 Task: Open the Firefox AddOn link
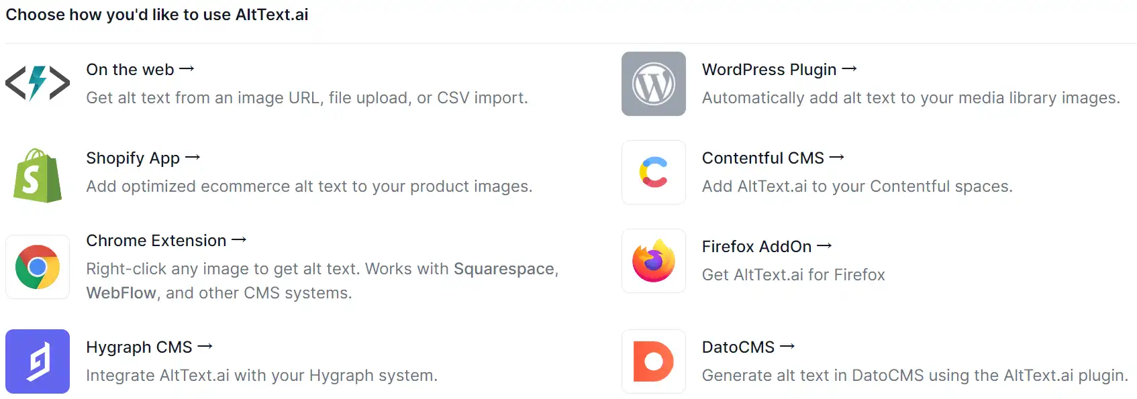(767, 247)
